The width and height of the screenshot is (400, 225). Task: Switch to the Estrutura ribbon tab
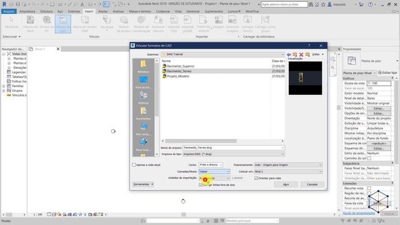(x=46, y=11)
